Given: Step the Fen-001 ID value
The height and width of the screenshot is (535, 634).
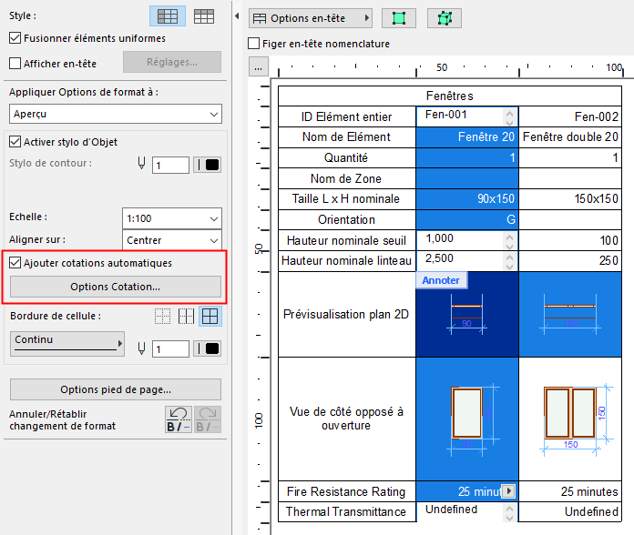Looking at the screenshot, I should [x=509, y=117].
